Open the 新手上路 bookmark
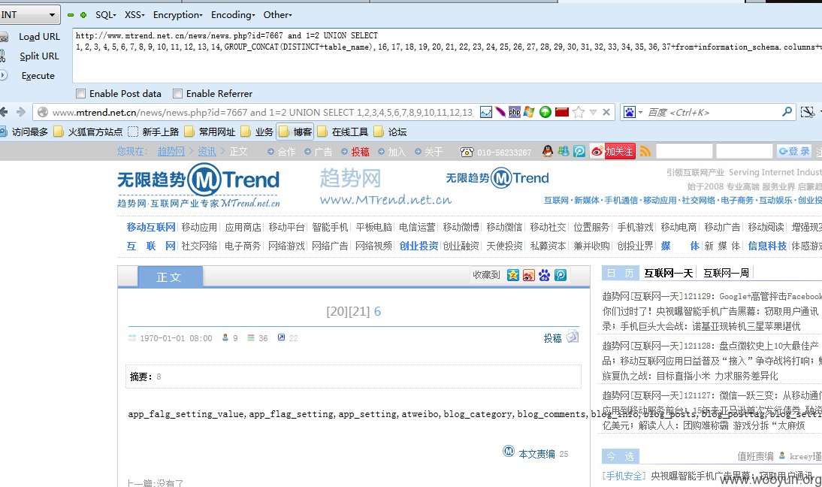822x487 pixels. (x=153, y=132)
